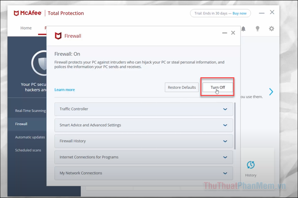Click the Restore Defaults button
The width and height of the screenshot is (298, 198).
click(x=182, y=88)
